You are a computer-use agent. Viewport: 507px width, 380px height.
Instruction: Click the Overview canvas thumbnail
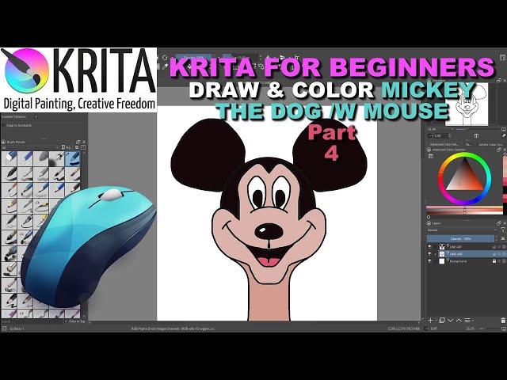click(467, 104)
